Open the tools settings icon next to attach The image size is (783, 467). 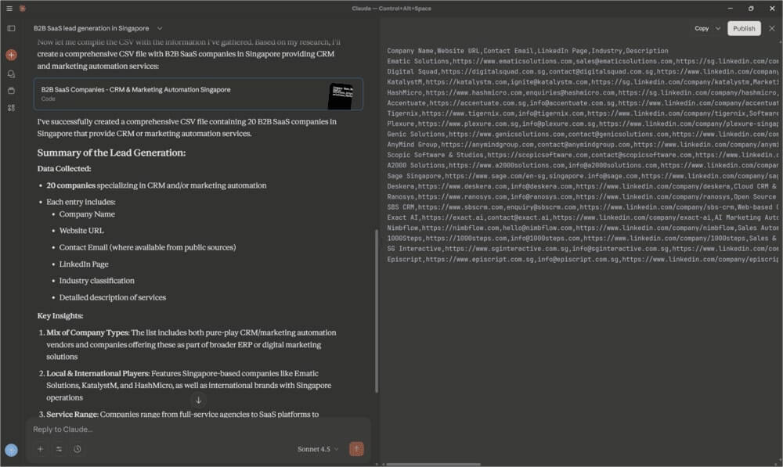(58, 449)
